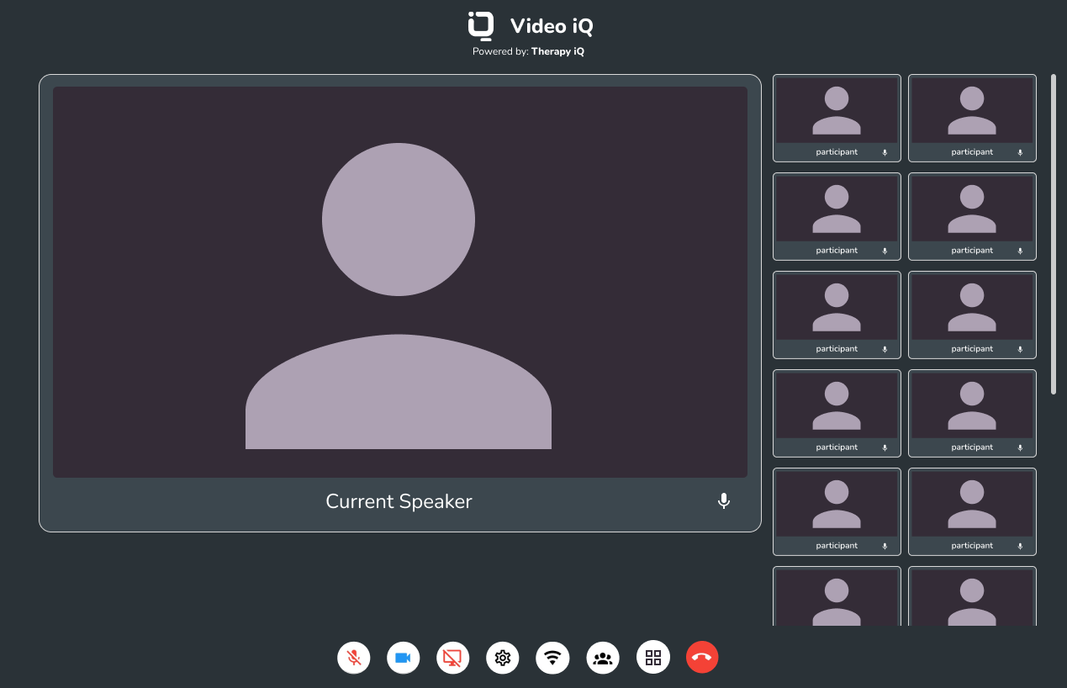Select the bottom-left participant tile
The height and width of the screenshot is (688, 1067).
click(x=837, y=595)
